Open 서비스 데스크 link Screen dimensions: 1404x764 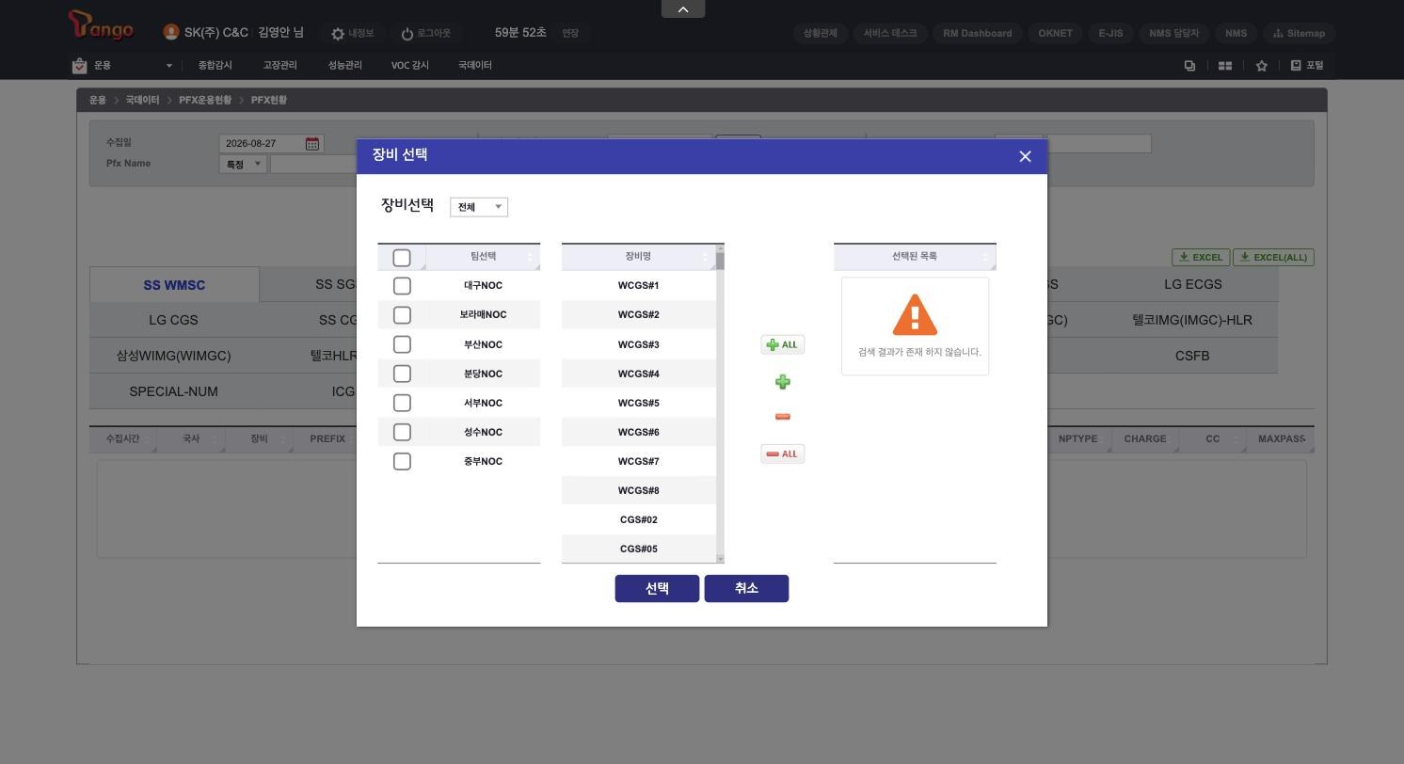coord(890,33)
